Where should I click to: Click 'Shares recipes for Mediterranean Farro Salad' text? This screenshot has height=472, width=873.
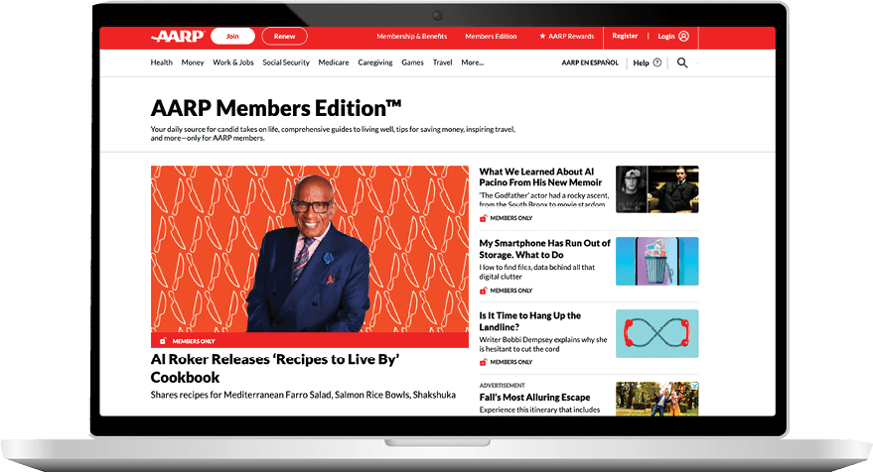(303, 395)
